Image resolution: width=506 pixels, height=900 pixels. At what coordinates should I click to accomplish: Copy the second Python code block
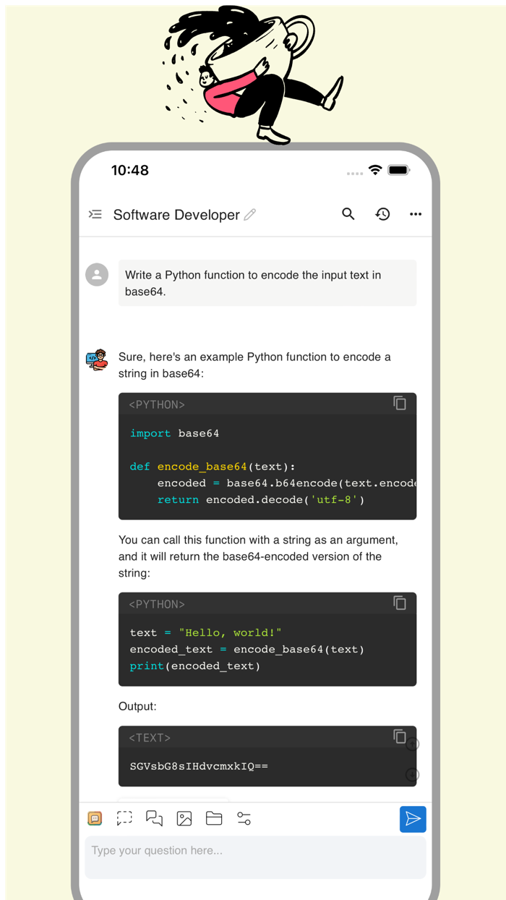pos(400,603)
